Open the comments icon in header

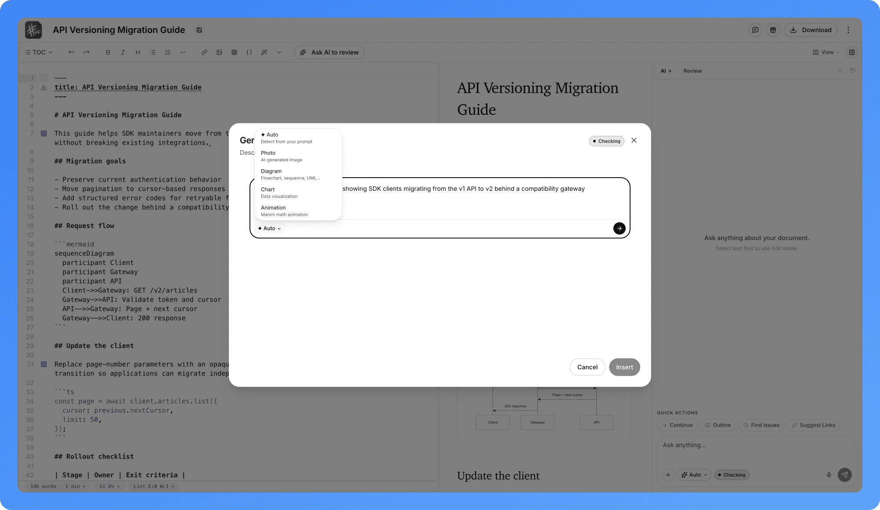coord(755,30)
